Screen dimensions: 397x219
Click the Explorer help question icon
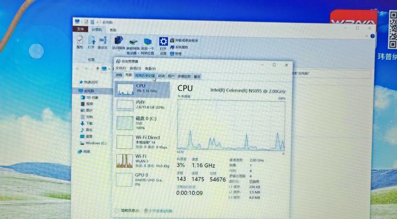(x=372, y=36)
